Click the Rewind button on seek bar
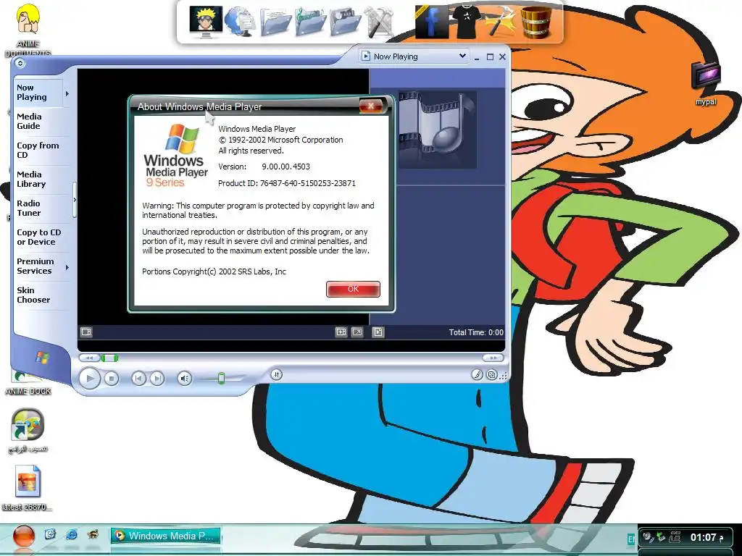The image size is (742, 556). point(89,358)
